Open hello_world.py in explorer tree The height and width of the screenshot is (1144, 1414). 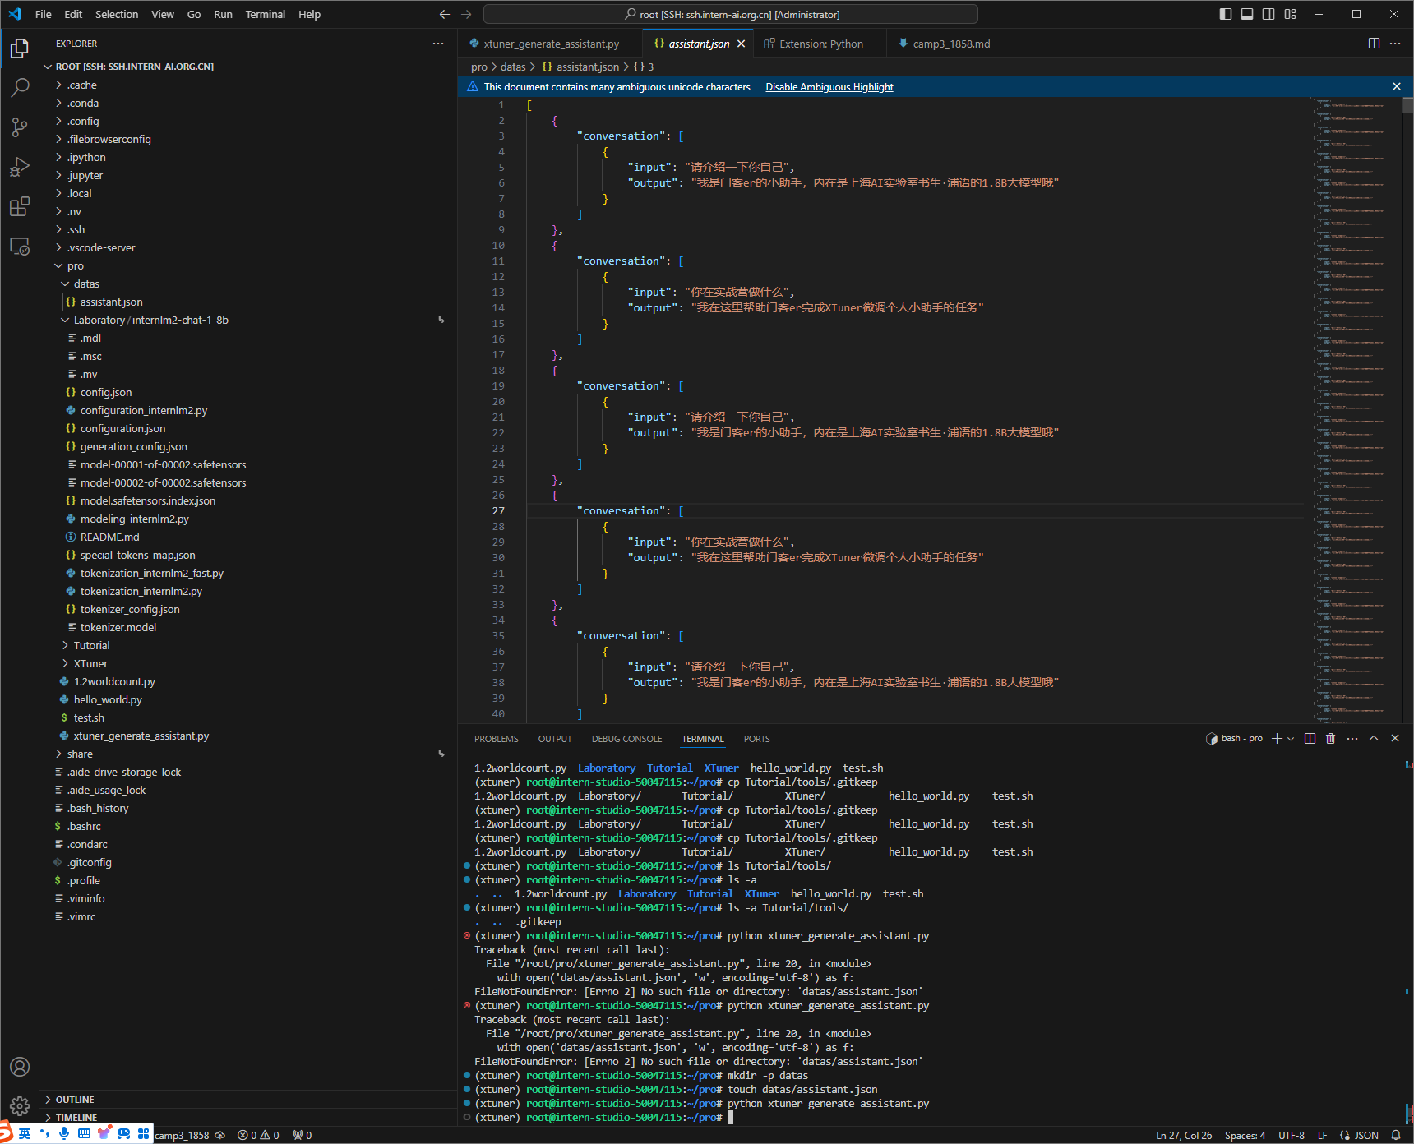click(247, 699)
